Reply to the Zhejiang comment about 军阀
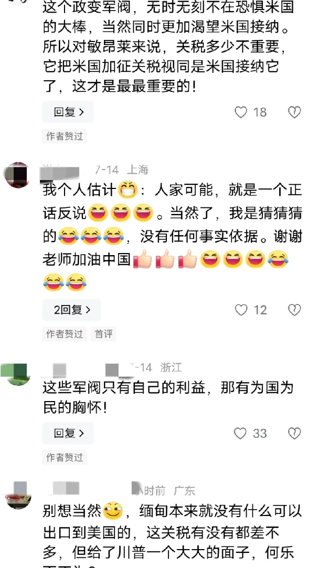The height and width of the screenshot is (568, 309). [x=68, y=433]
